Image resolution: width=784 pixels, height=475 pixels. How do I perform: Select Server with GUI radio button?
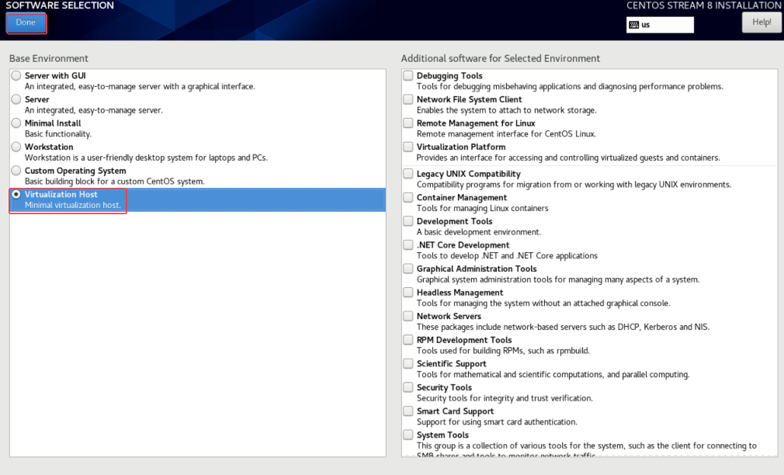pyautogui.click(x=16, y=75)
